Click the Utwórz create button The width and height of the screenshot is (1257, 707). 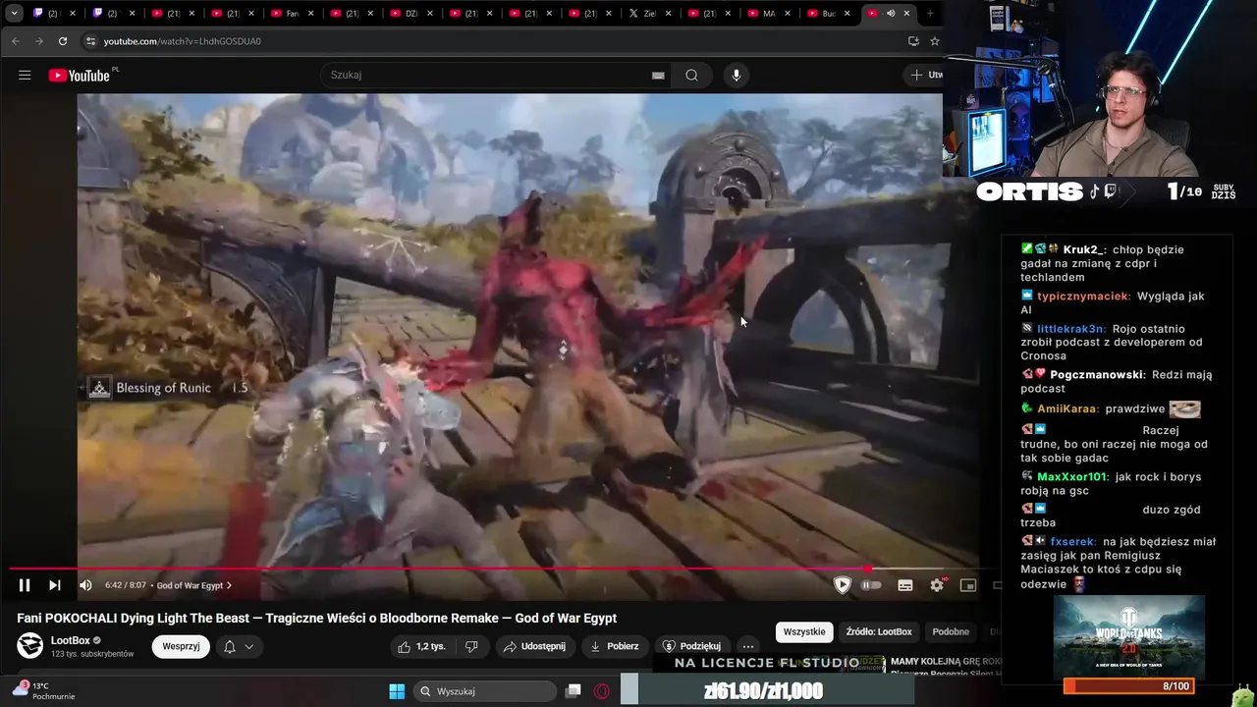[x=926, y=76]
